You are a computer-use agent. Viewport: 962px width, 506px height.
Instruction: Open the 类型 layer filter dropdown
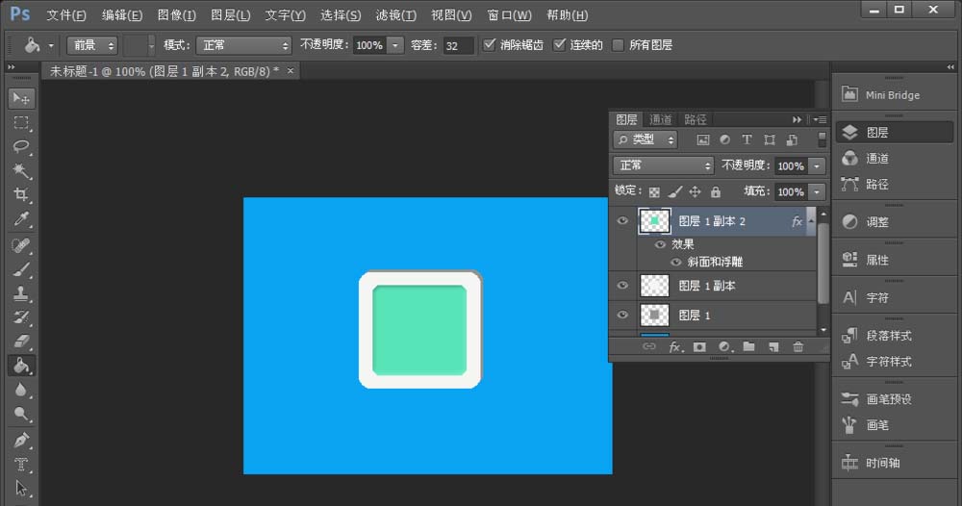[646, 139]
